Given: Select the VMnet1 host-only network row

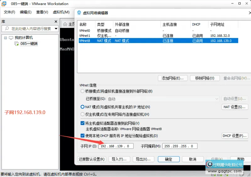Looking at the screenshot, I should tap(158, 36).
